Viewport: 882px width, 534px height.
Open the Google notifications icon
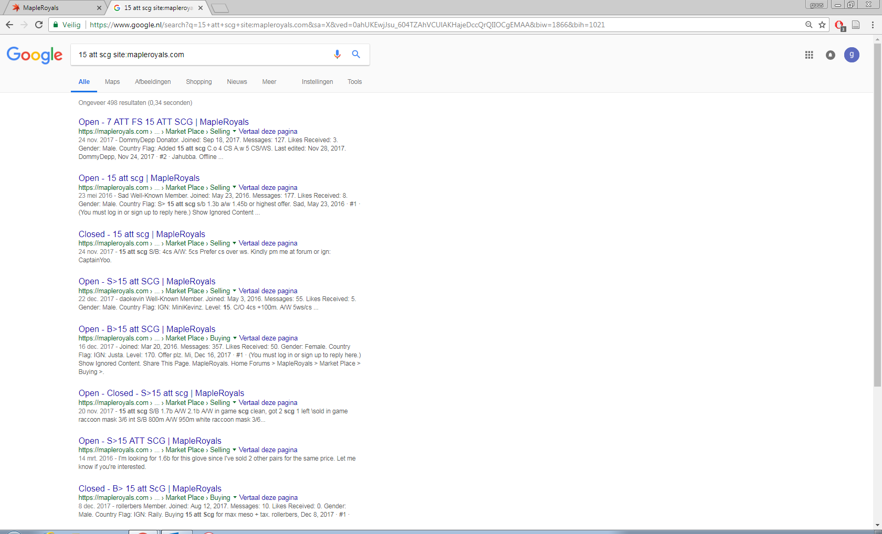(x=830, y=55)
